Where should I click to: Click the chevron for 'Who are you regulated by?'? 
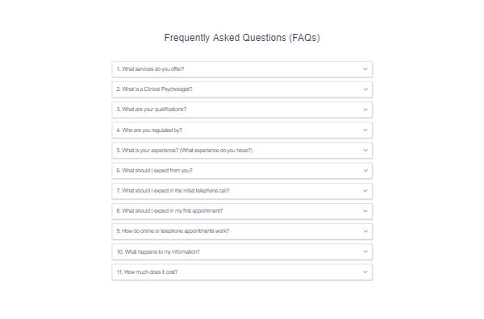[x=365, y=130]
